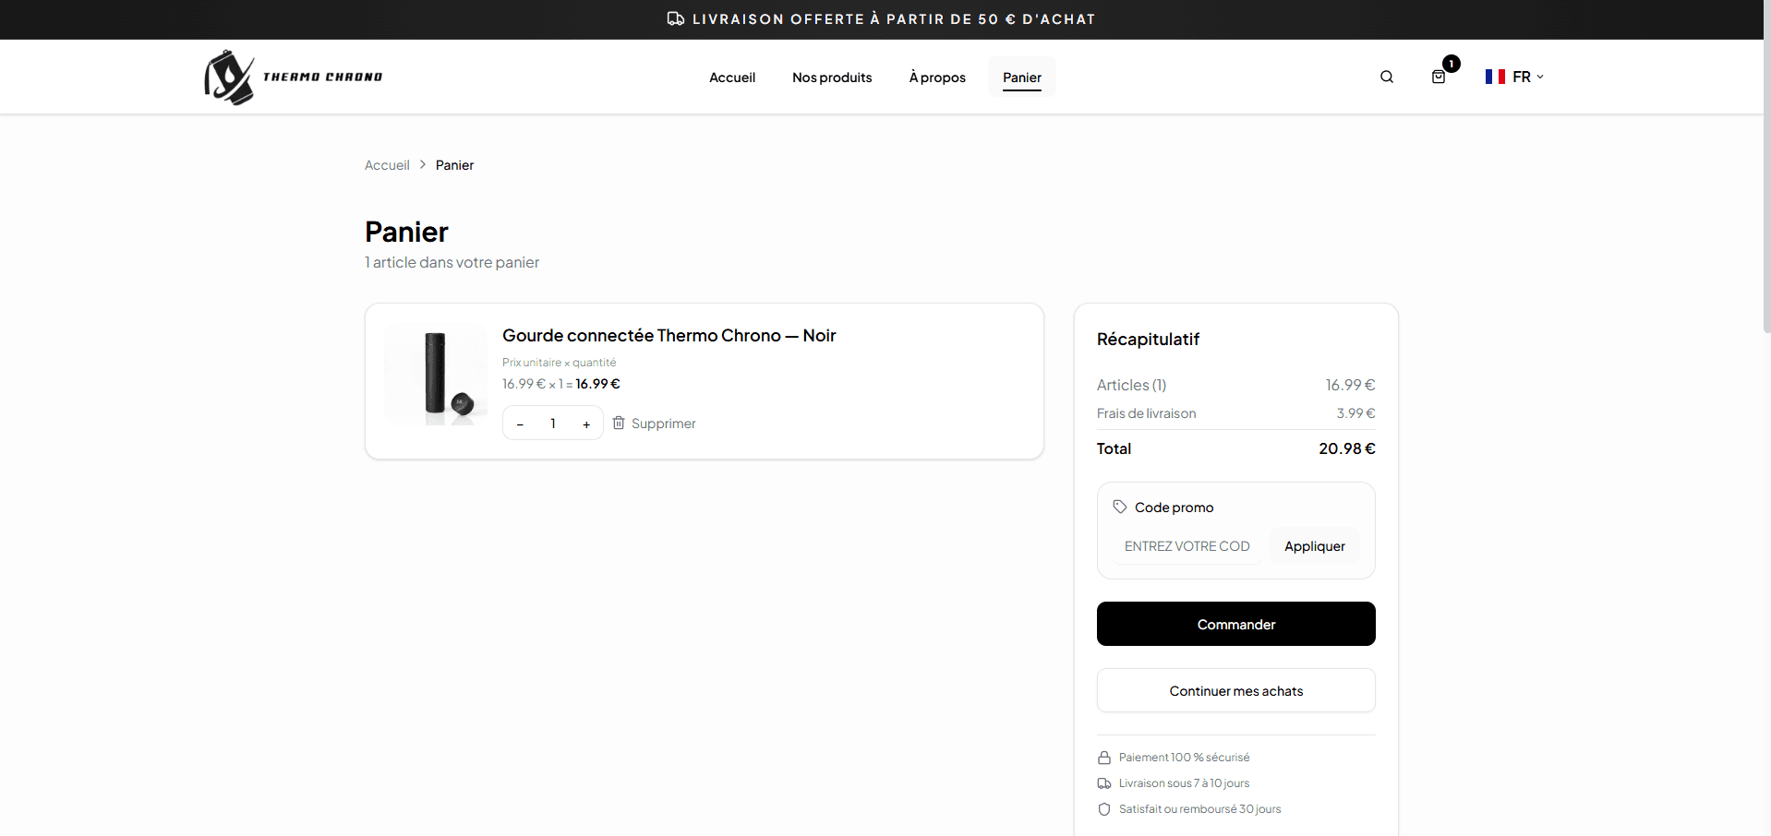Screen dimensions: 1771x836
Task: Apply the promo code with Appliquer
Action: tap(1314, 546)
